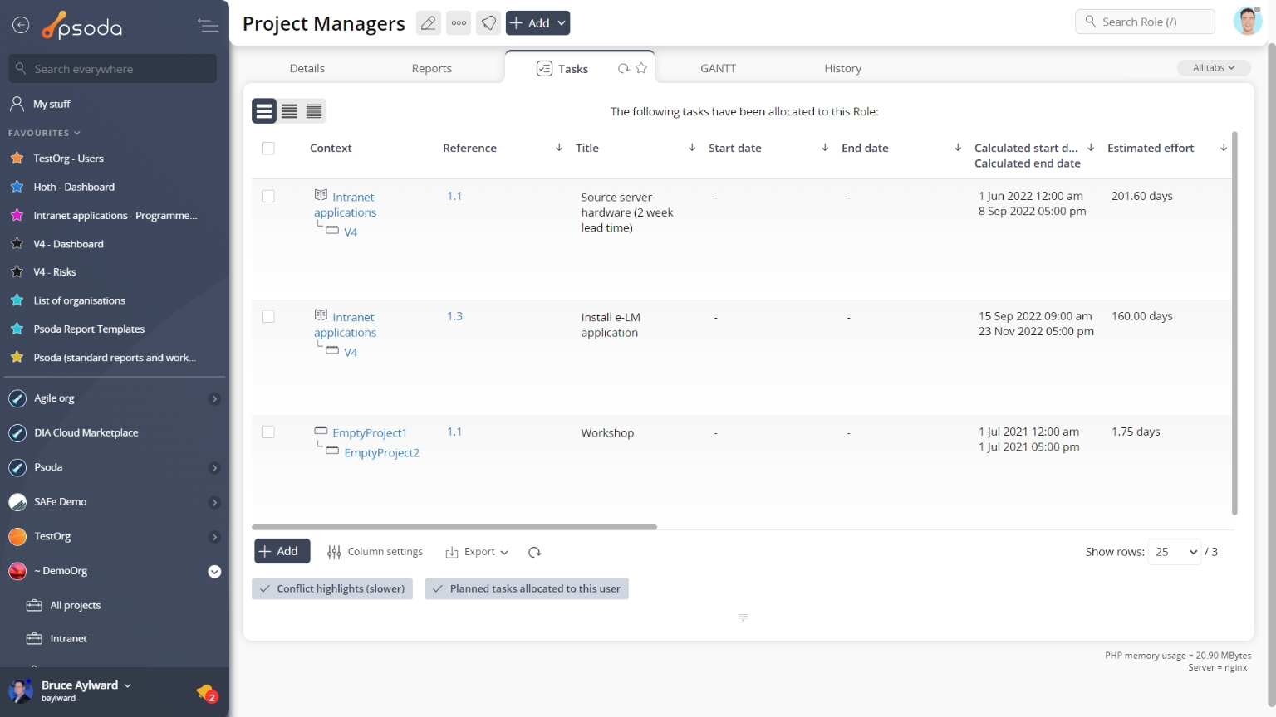The width and height of the screenshot is (1276, 717).
Task: Open My stuff in sidebar
Action: point(52,104)
